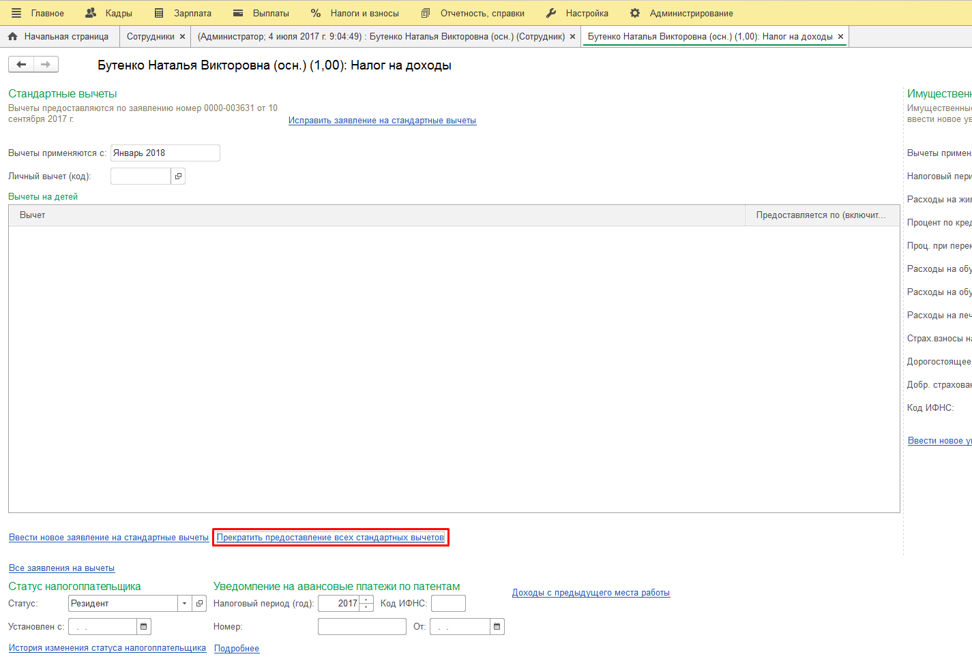Viewport: 972px width, 663px height.
Task: Click the 'Вычеты применяются с' input field
Action: 165,153
